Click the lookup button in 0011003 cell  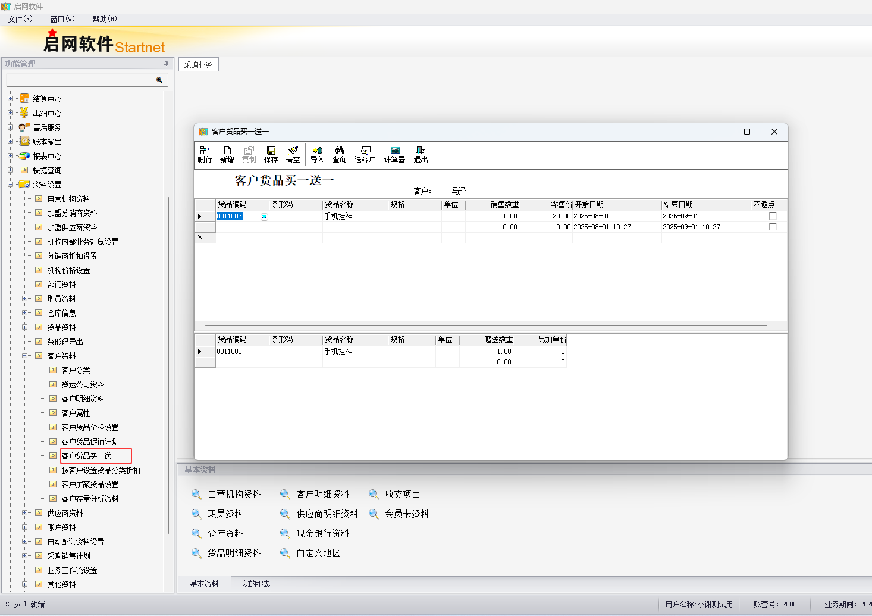265,217
